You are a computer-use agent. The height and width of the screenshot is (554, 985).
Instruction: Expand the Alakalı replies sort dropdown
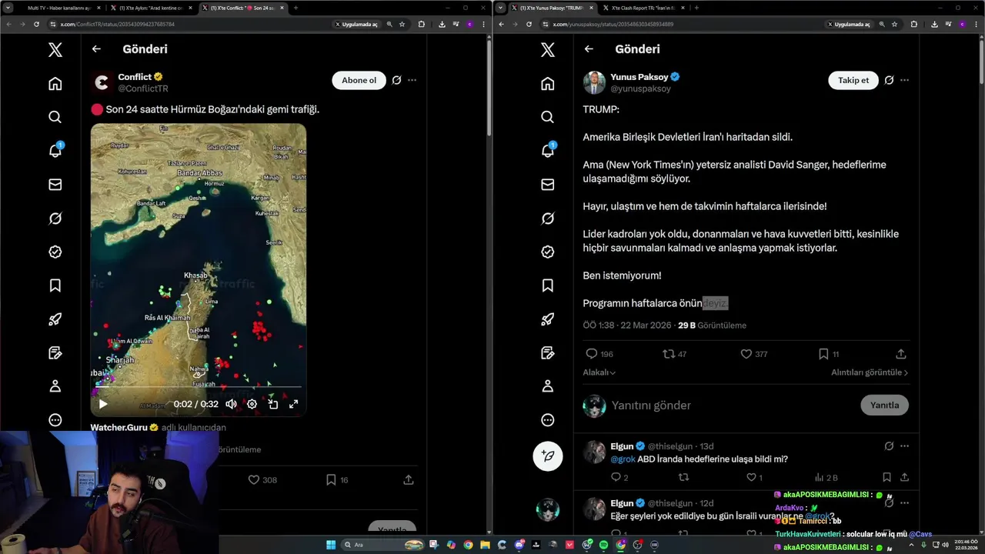[599, 372]
